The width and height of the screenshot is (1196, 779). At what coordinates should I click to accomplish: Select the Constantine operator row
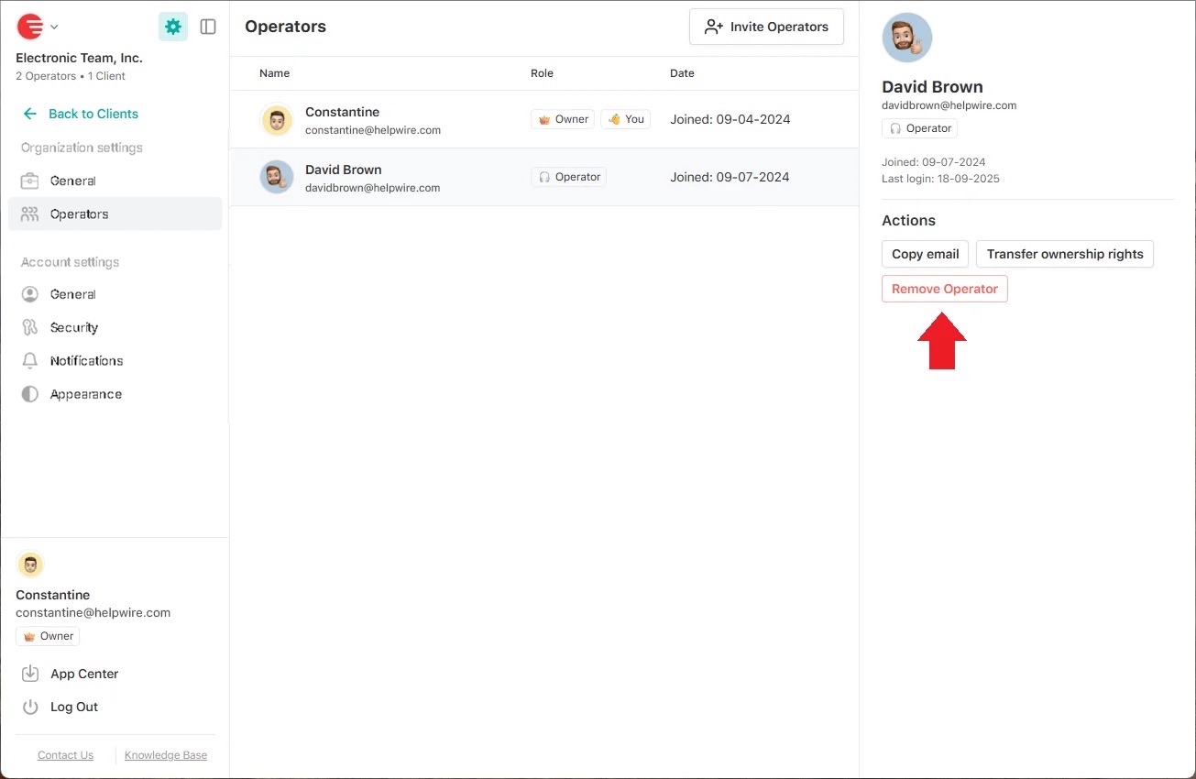[x=544, y=119]
